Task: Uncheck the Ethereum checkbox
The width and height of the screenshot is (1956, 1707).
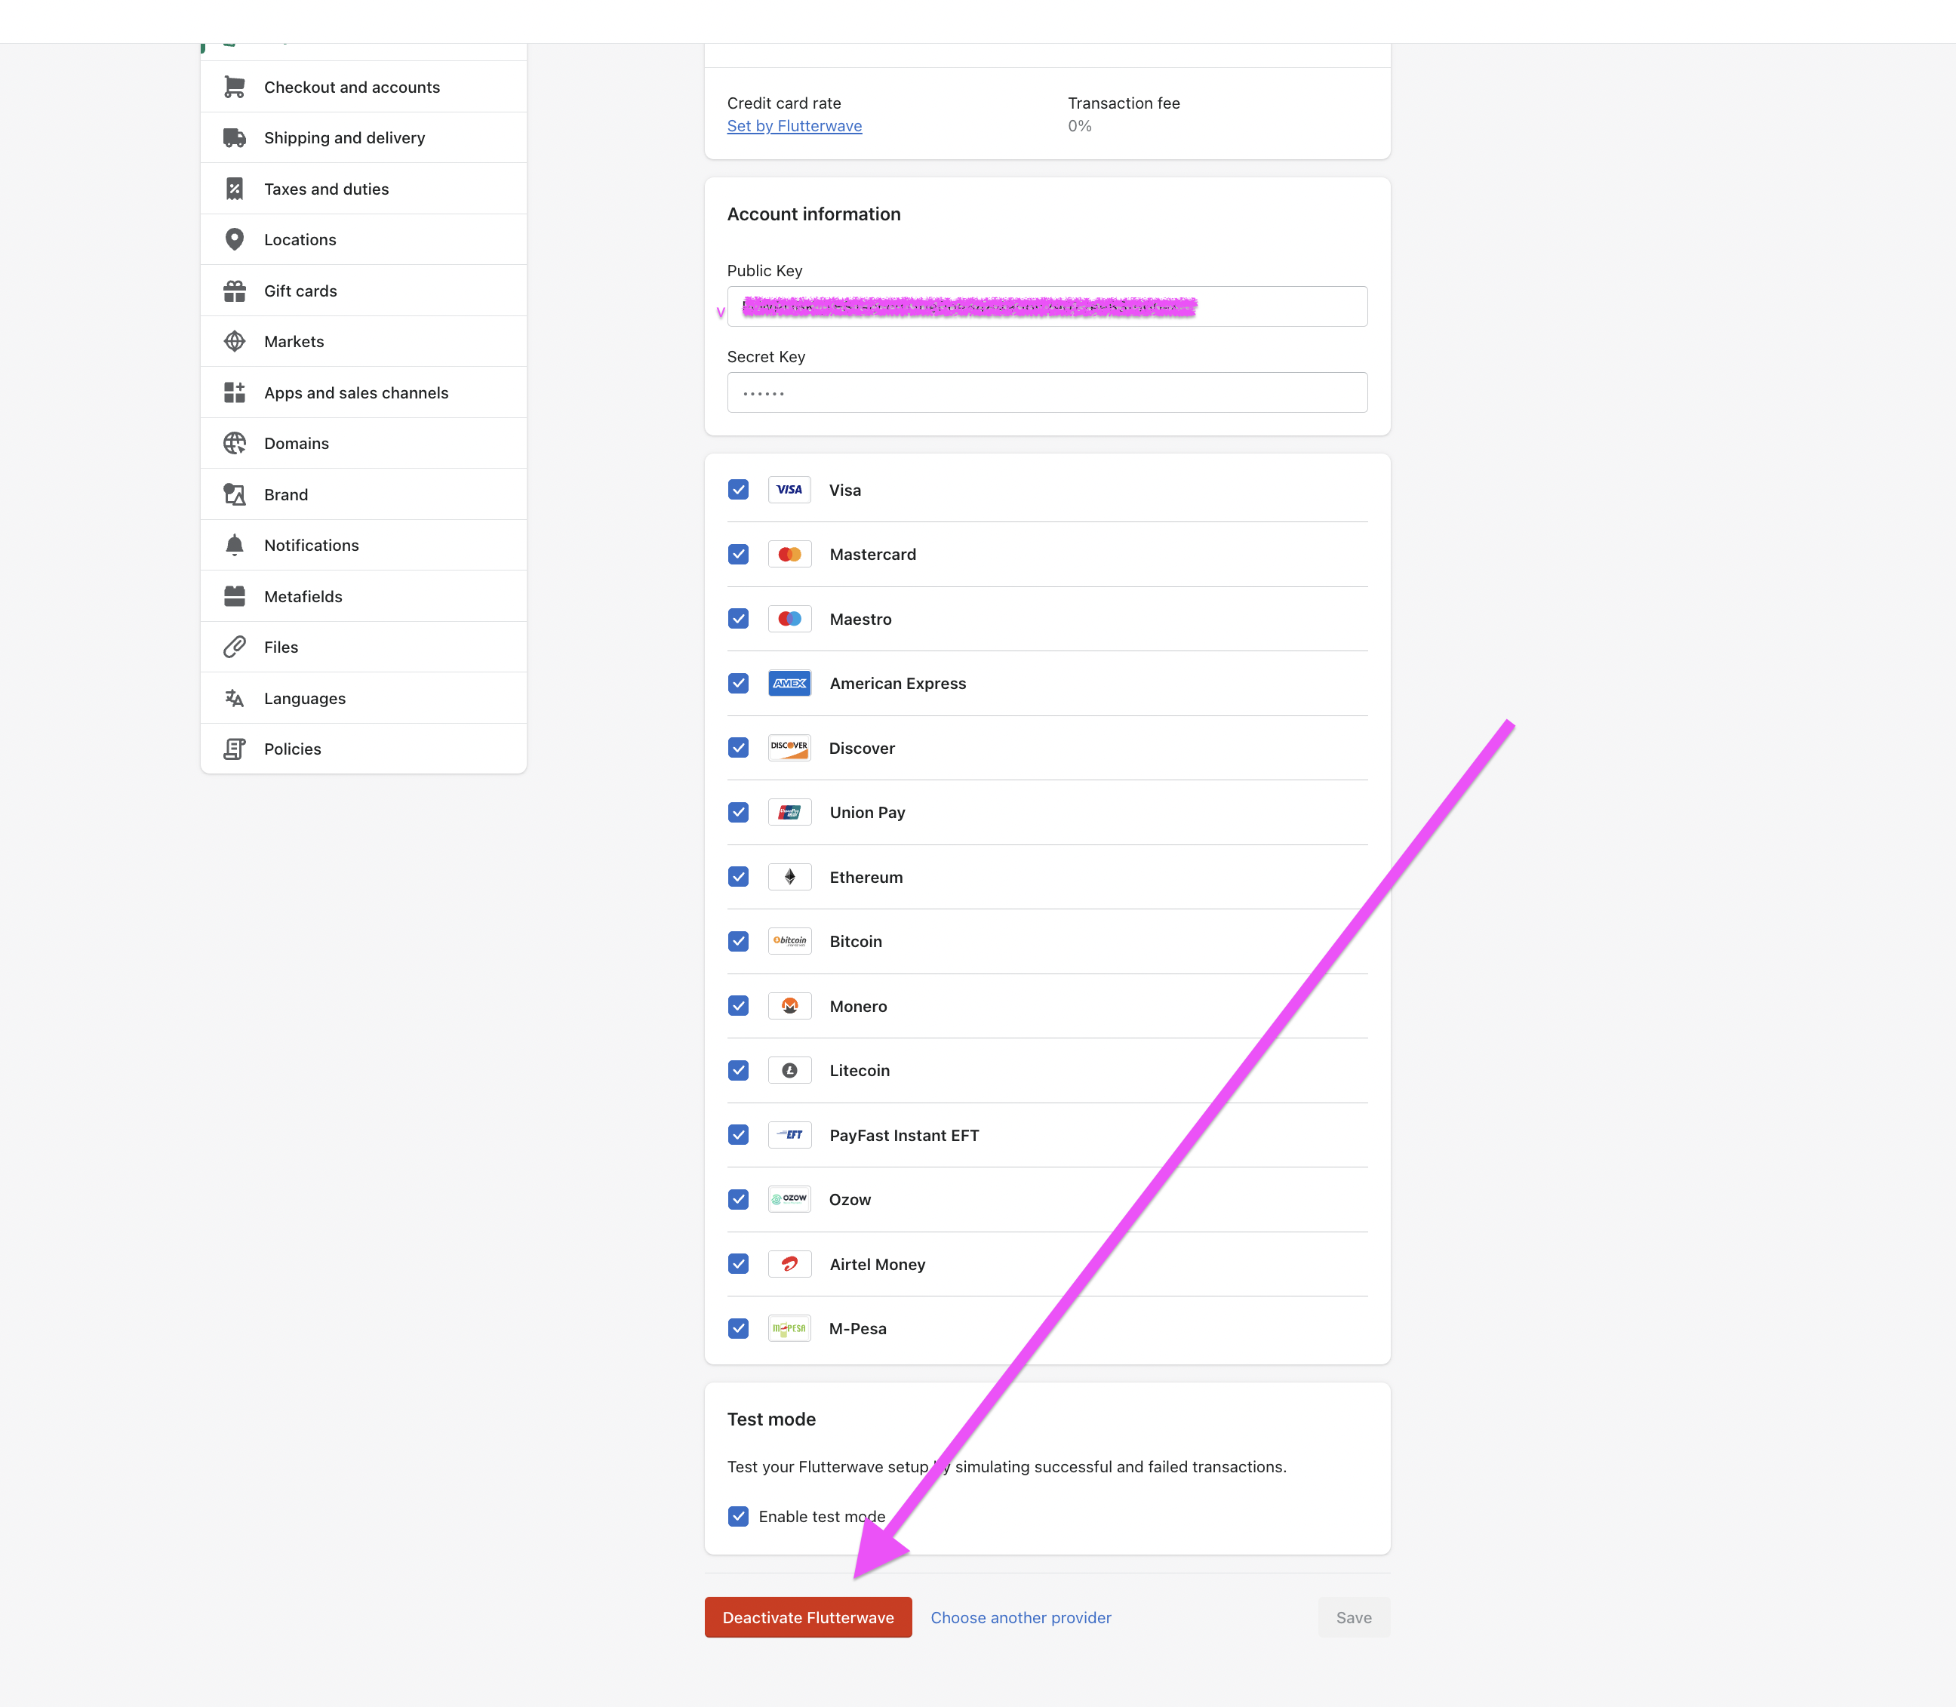Action: 738,878
